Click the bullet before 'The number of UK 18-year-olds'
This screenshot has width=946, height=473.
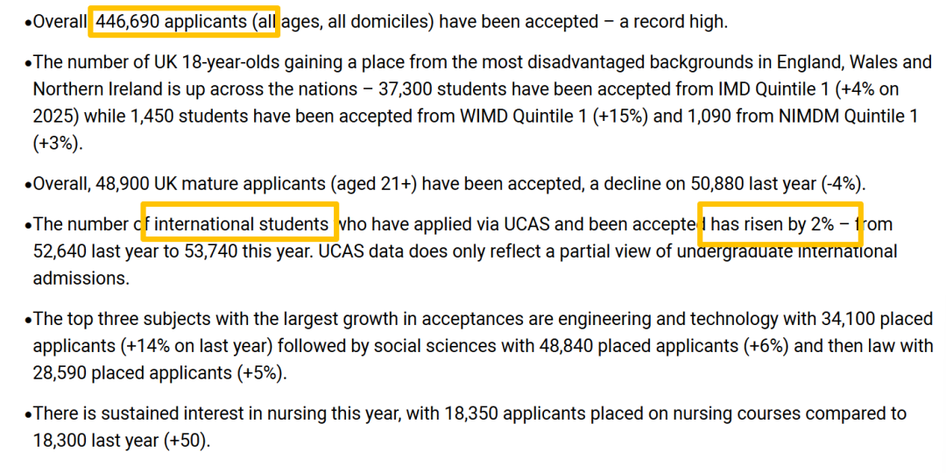28,63
